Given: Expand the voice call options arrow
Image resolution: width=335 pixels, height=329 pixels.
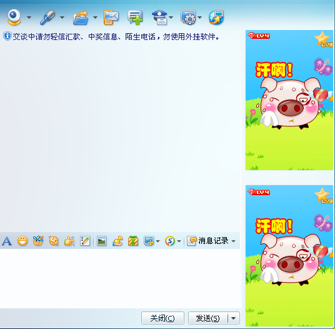Looking at the screenshot, I should pyautogui.click(x=62, y=18).
